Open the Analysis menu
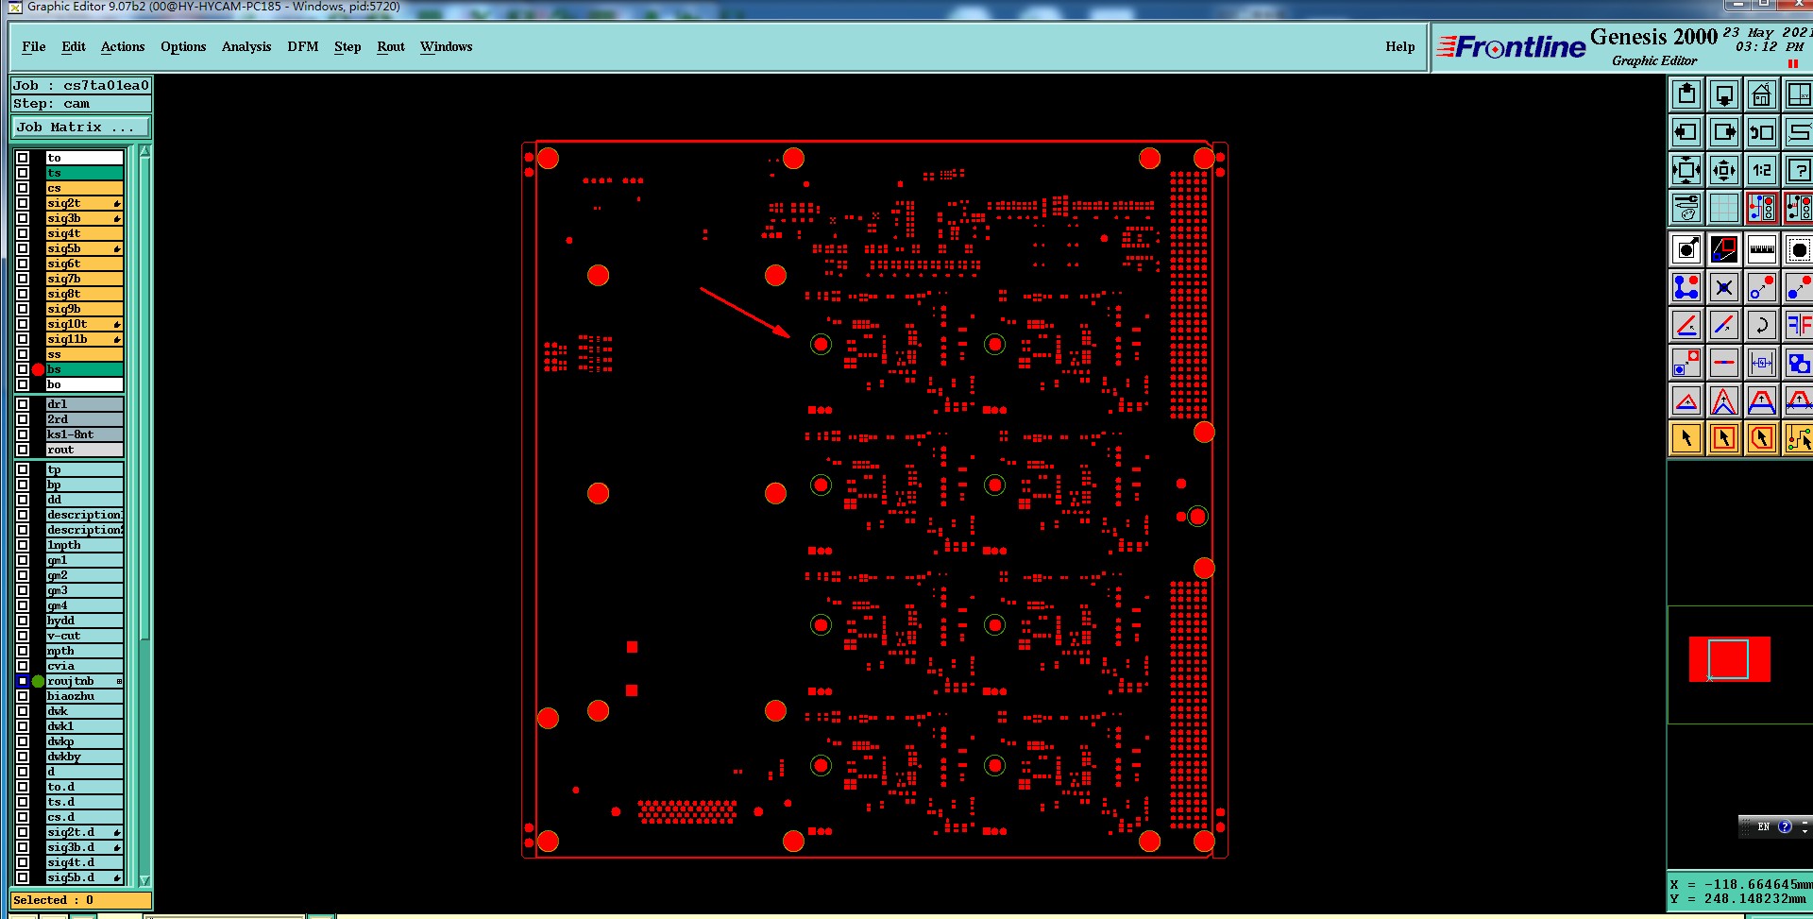 [x=246, y=46]
